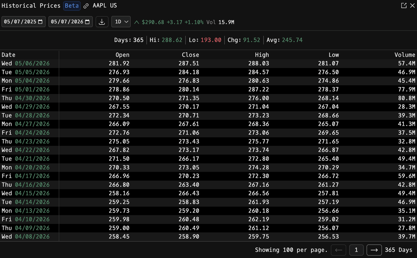Image resolution: width=417 pixels, height=258 pixels.
Task: Sort by the Low column header
Action: tap(334, 55)
